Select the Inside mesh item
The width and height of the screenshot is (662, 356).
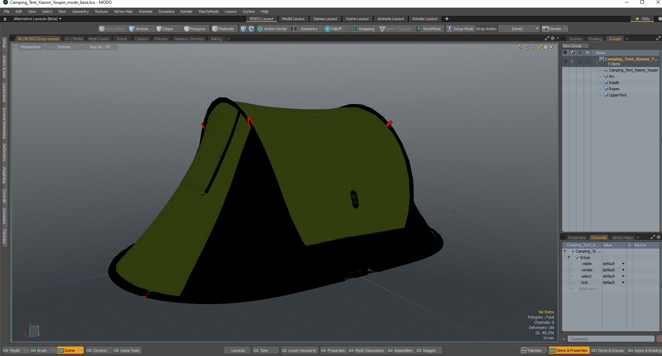click(x=614, y=83)
